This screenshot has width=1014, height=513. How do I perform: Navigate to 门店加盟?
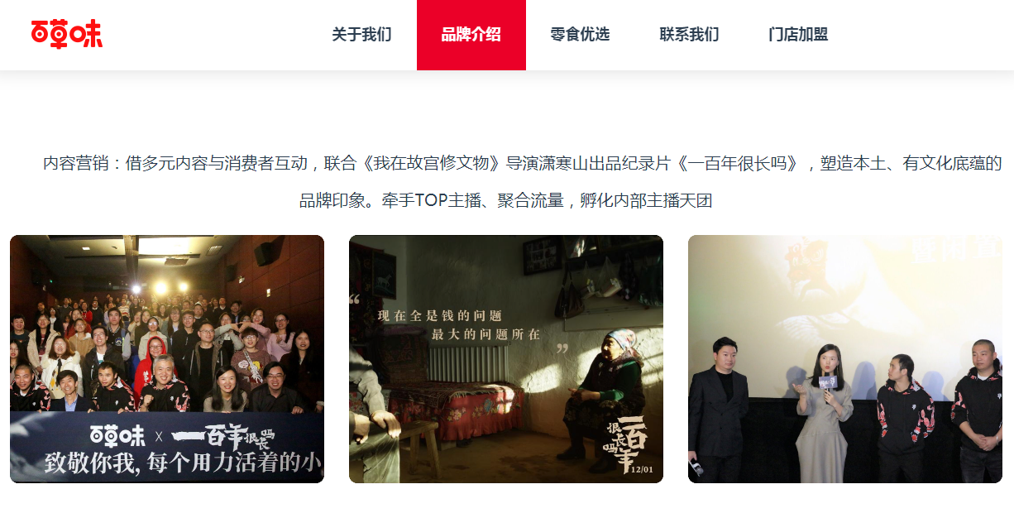tap(798, 35)
